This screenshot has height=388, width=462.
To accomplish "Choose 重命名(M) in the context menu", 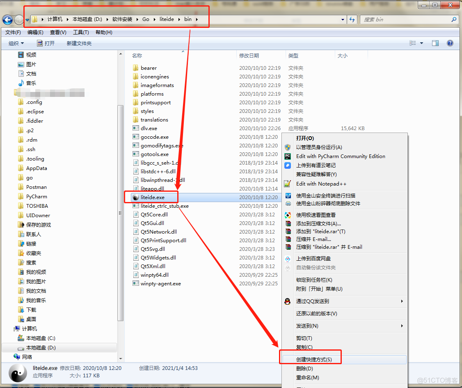I will tap(307, 378).
